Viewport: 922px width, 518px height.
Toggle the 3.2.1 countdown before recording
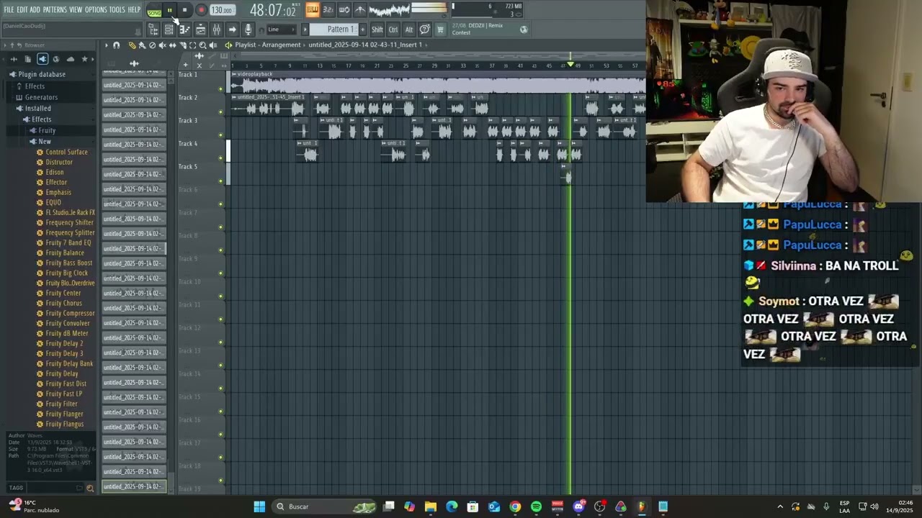pyautogui.click(x=328, y=9)
